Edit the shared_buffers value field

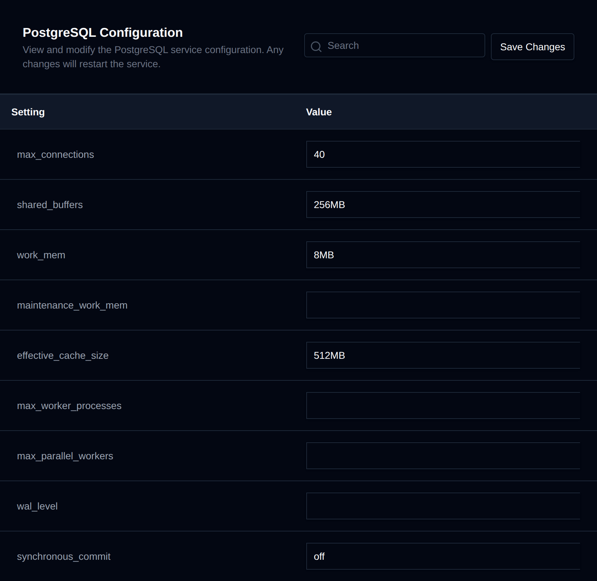(443, 205)
